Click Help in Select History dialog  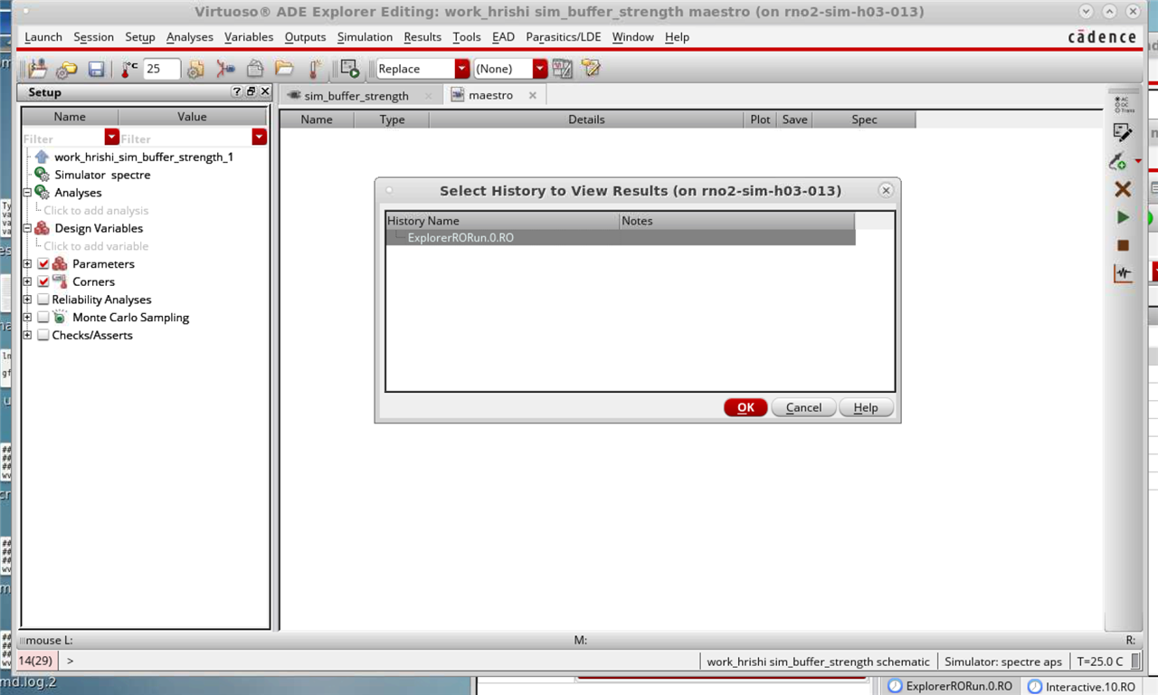point(866,407)
